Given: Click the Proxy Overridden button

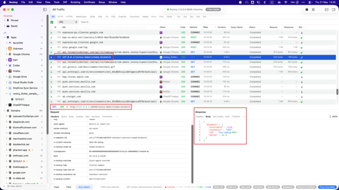Looking at the screenshot, I should pyautogui.click(x=327, y=187).
